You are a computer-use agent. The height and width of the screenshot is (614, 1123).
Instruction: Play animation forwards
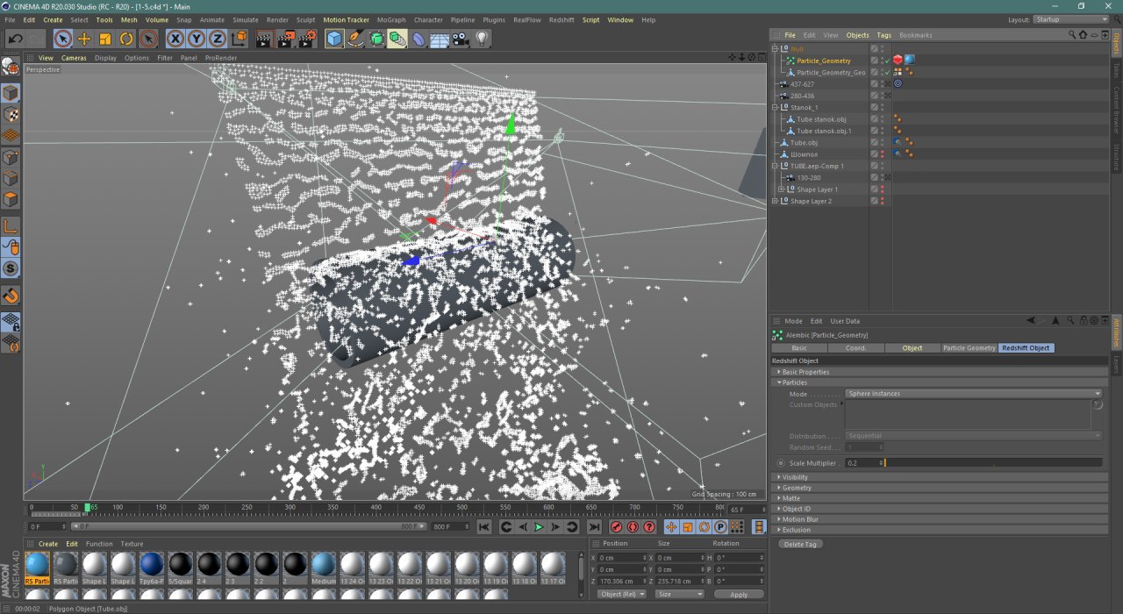[x=539, y=527]
